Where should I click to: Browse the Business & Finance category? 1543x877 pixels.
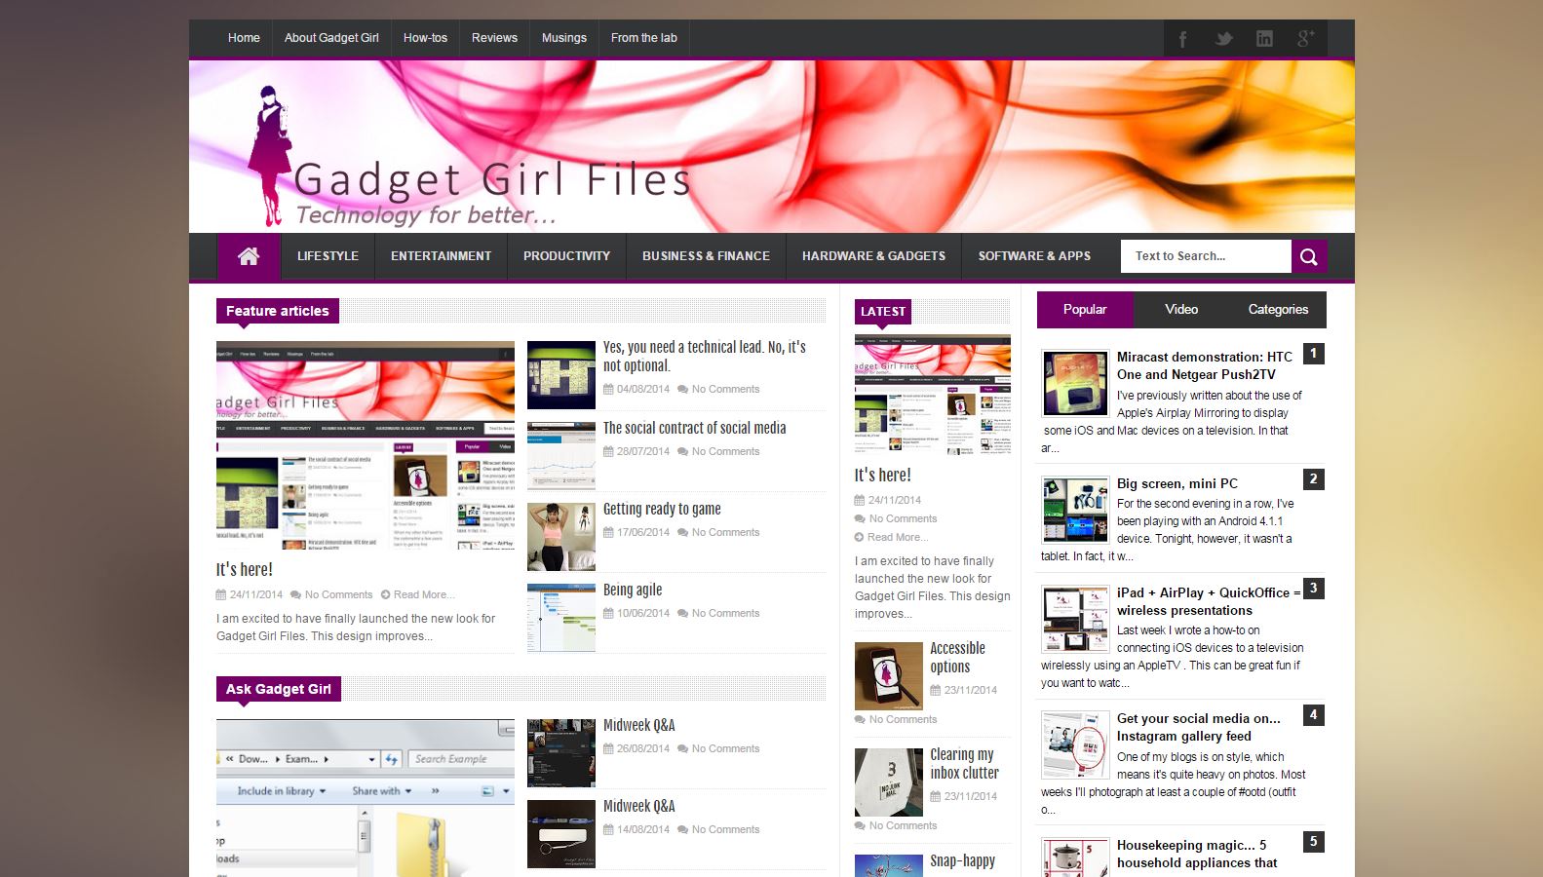[x=706, y=256]
